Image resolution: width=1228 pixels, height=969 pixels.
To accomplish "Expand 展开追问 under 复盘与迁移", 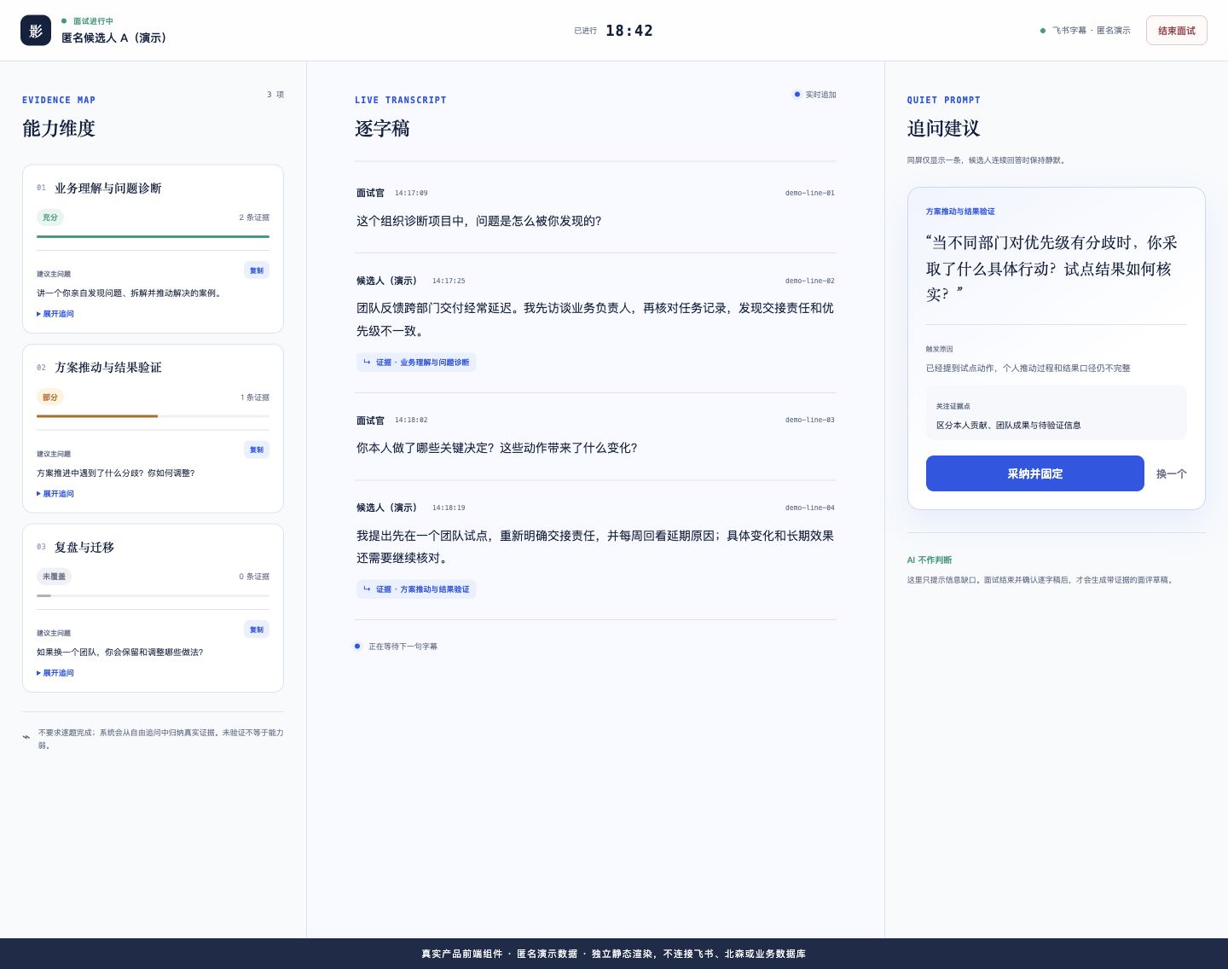I will (55, 673).
